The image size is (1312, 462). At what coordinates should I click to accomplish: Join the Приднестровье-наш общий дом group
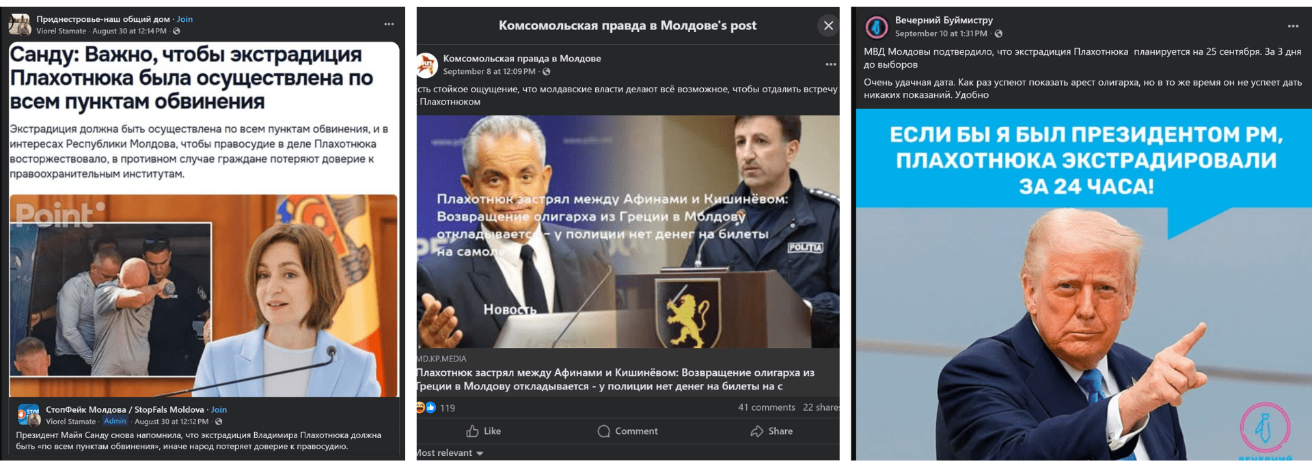[x=184, y=19]
